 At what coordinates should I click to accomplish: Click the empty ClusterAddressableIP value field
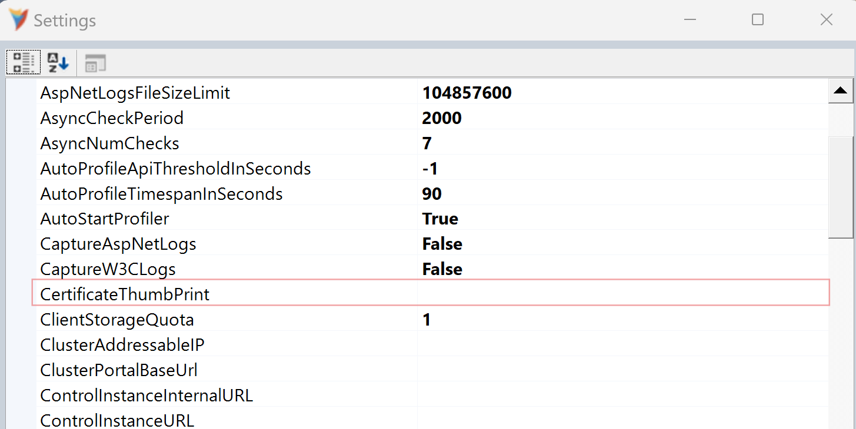click(x=623, y=346)
